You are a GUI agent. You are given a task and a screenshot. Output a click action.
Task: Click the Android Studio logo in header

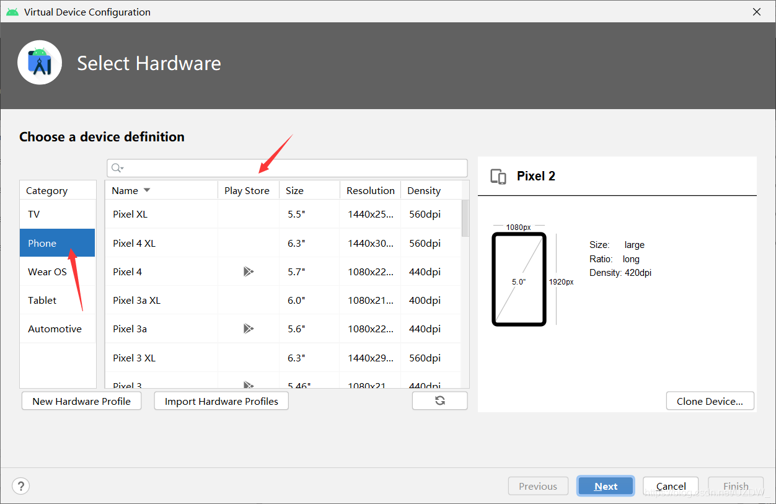tap(40, 63)
